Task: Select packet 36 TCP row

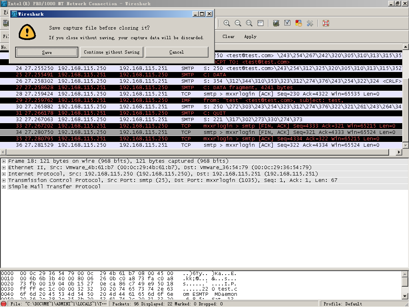Action: click(x=201, y=145)
